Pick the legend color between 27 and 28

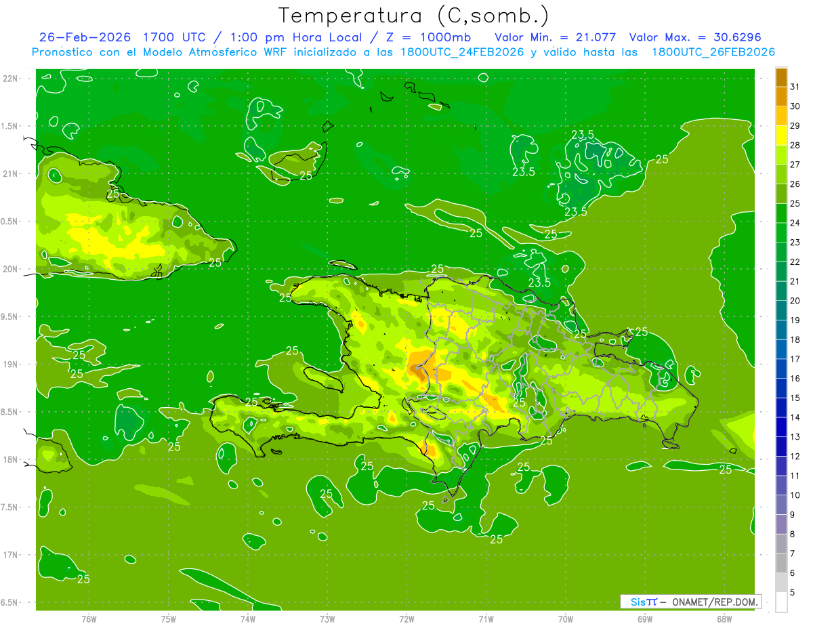click(781, 155)
